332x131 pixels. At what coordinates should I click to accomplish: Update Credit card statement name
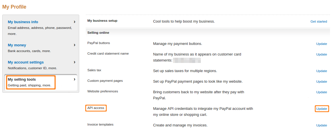322,54
